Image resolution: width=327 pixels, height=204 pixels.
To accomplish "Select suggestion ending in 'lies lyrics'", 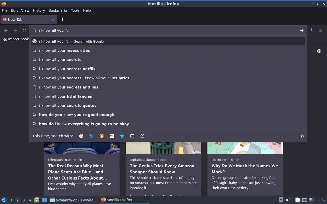I will (168, 78).
